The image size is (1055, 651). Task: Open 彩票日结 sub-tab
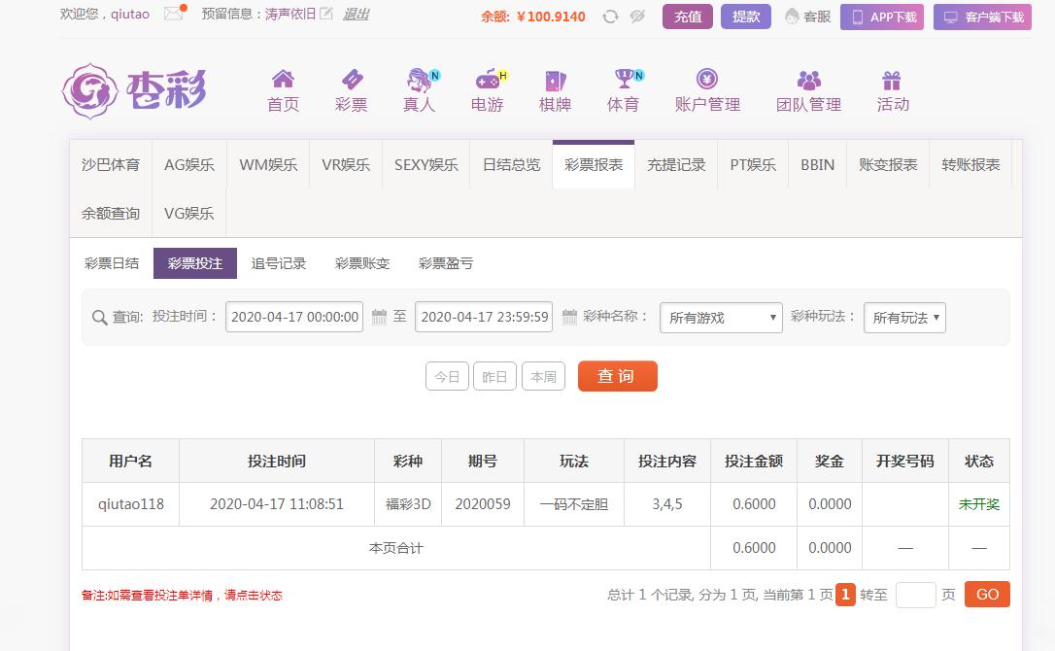[x=112, y=263]
